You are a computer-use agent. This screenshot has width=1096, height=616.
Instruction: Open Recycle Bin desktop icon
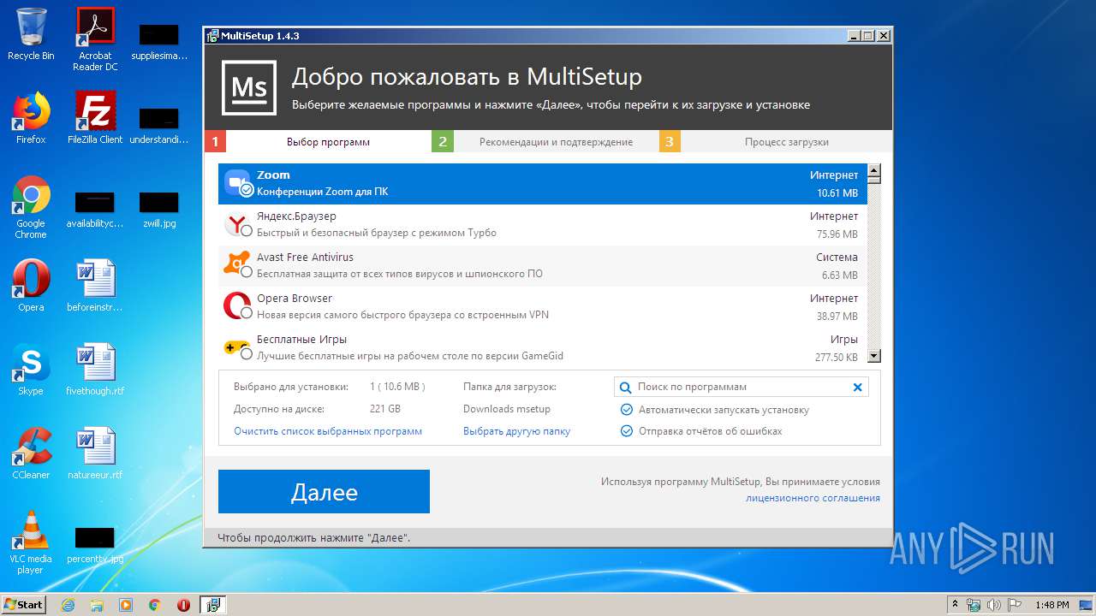pyautogui.click(x=31, y=34)
